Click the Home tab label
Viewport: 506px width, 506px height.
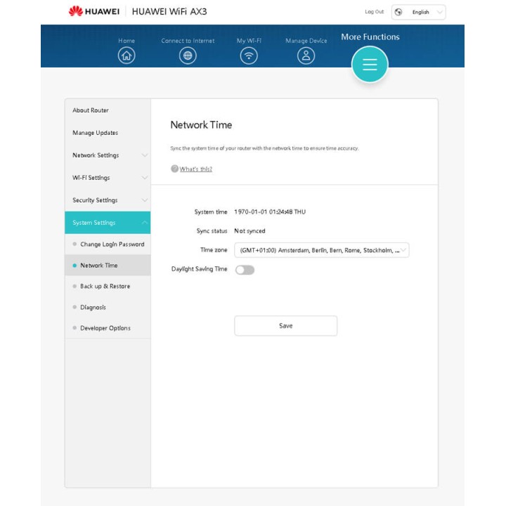pos(126,41)
